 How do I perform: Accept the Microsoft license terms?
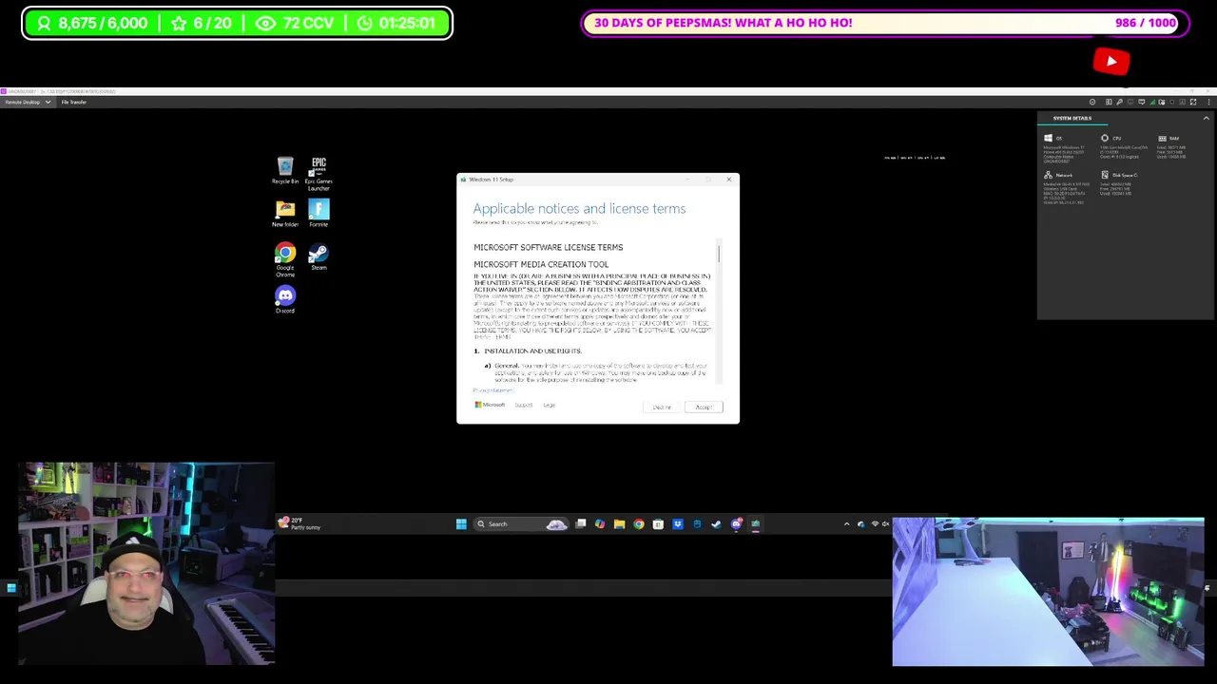704,407
